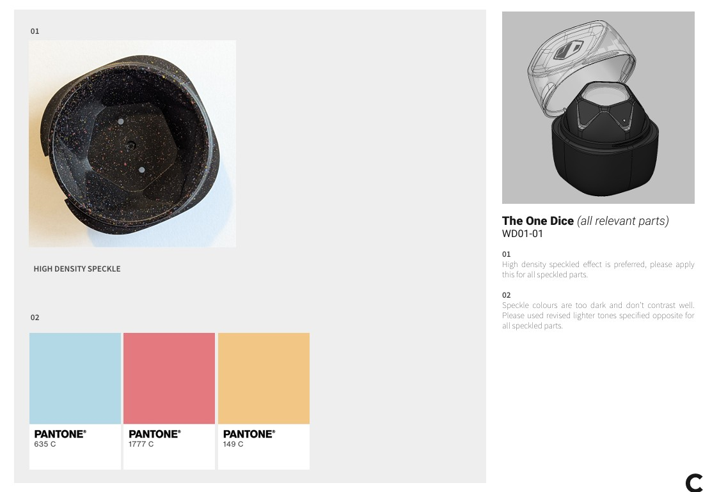Click the PANTONE logo above 149 C
703x492 pixels.
pyautogui.click(x=249, y=434)
